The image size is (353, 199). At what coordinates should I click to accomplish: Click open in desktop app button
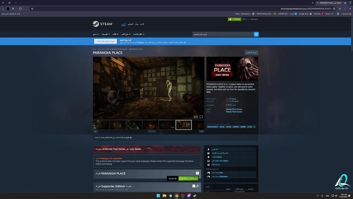point(106,41)
